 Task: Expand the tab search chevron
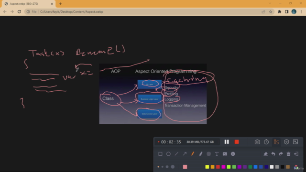point(270,3)
